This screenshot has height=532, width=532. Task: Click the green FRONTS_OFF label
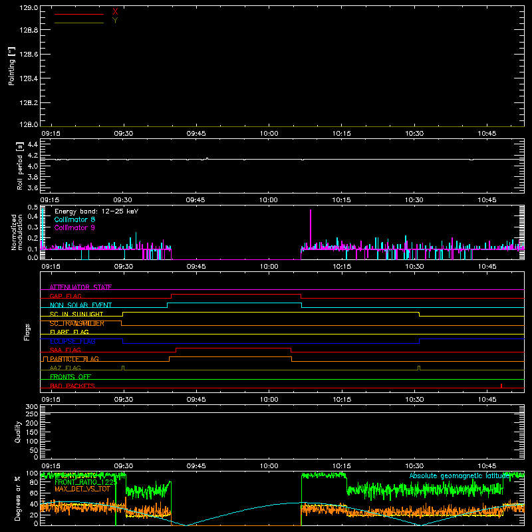[70, 377]
